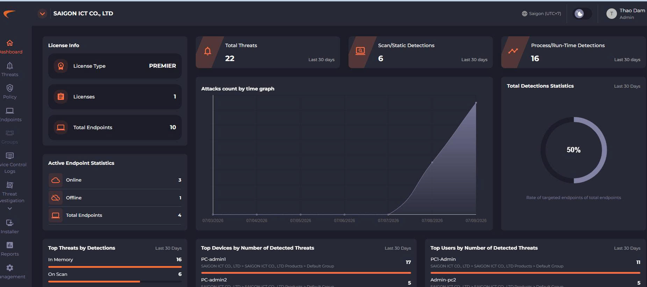This screenshot has height=287, width=647.
Task: Click the orange logo in top-left corner
Action: tap(9, 14)
